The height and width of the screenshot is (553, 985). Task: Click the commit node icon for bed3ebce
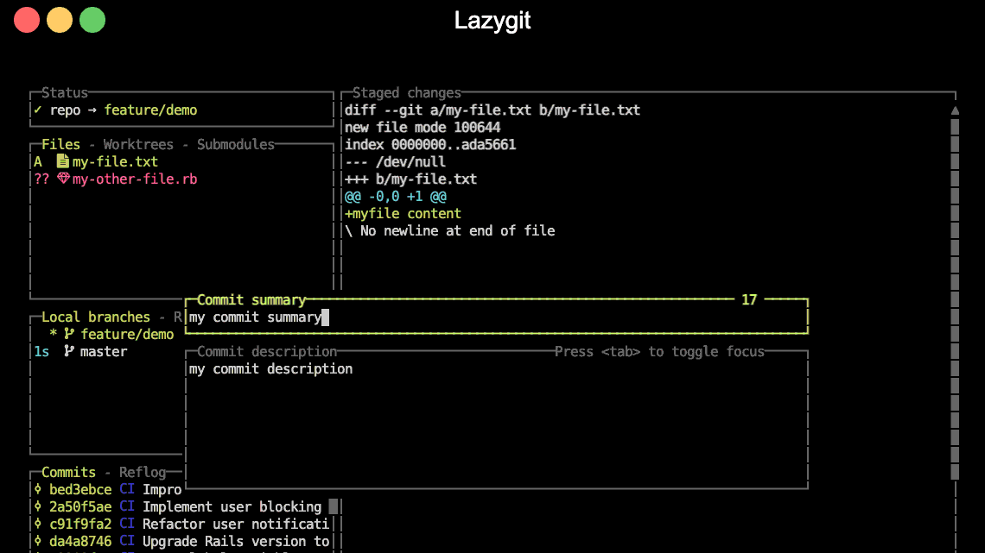pos(38,489)
